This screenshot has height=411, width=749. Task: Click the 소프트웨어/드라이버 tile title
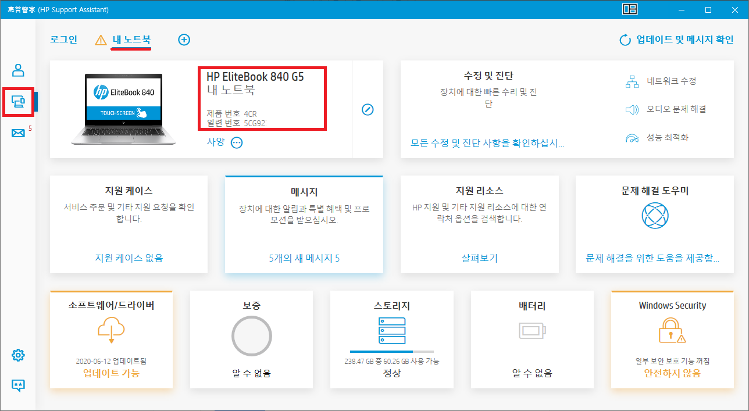111,305
